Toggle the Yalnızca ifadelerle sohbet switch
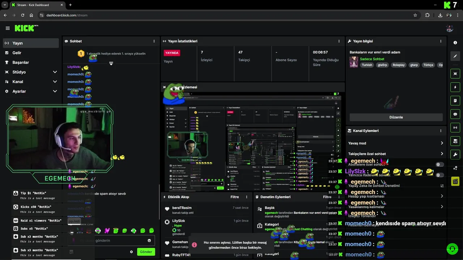This screenshot has height=260, width=463. coord(439,175)
